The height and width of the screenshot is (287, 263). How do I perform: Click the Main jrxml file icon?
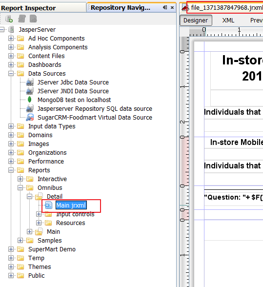pyautogui.click(x=49, y=205)
